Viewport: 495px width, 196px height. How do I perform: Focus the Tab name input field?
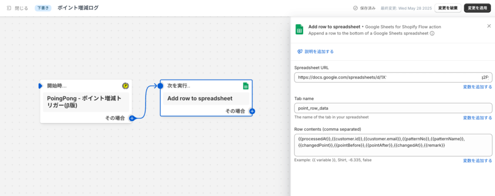[x=393, y=108]
